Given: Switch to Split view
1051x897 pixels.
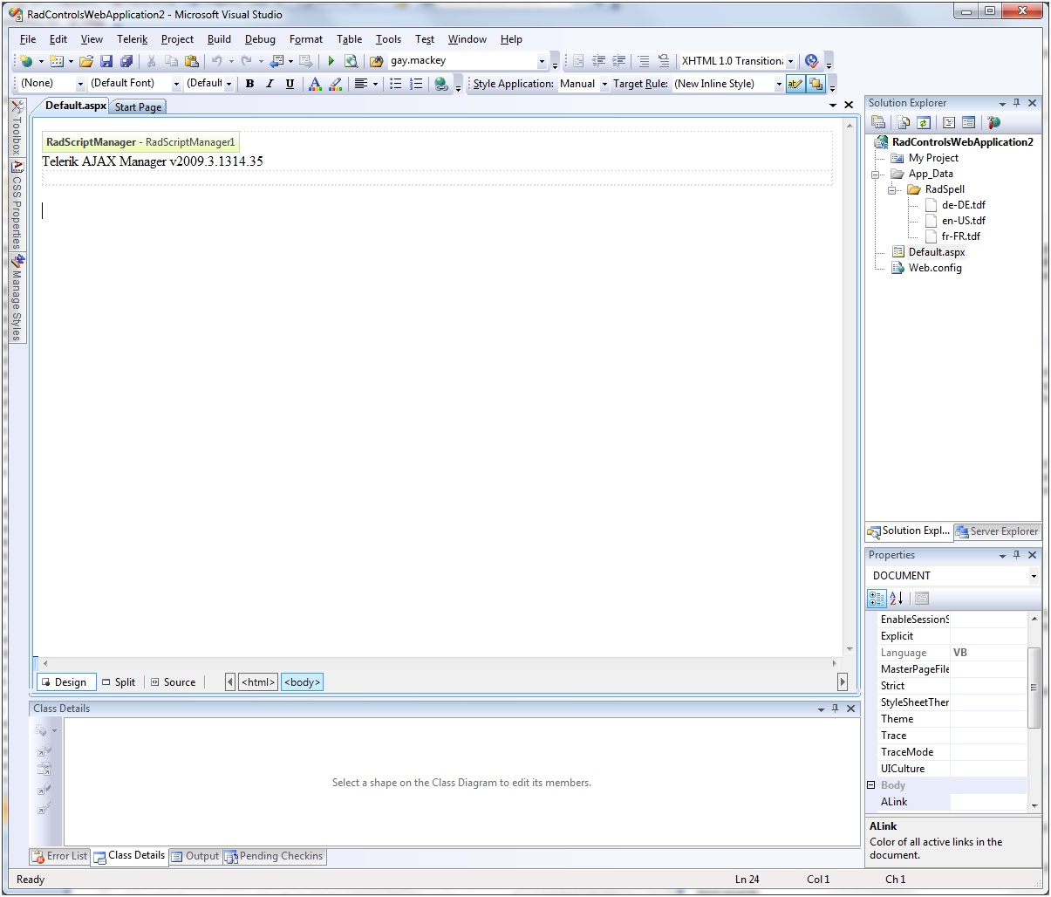Looking at the screenshot, I should pyautogui.click(x=119, y=682).
